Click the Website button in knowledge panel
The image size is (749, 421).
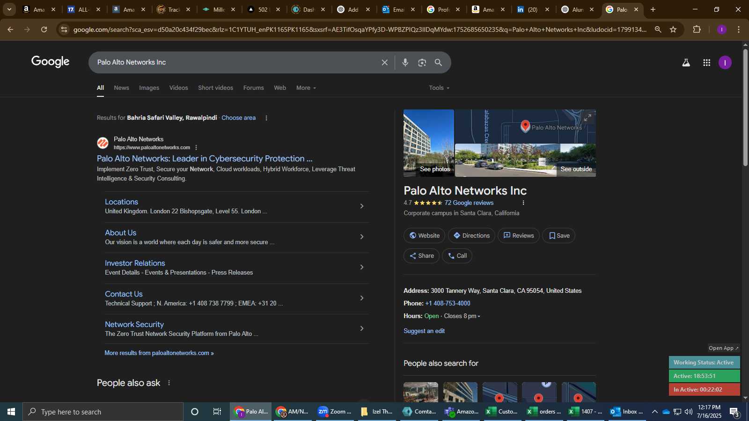click(425, 236)
